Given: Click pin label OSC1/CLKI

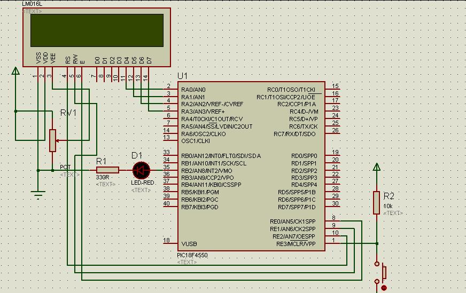Looking at the screenshot, I should click(196, 141).
